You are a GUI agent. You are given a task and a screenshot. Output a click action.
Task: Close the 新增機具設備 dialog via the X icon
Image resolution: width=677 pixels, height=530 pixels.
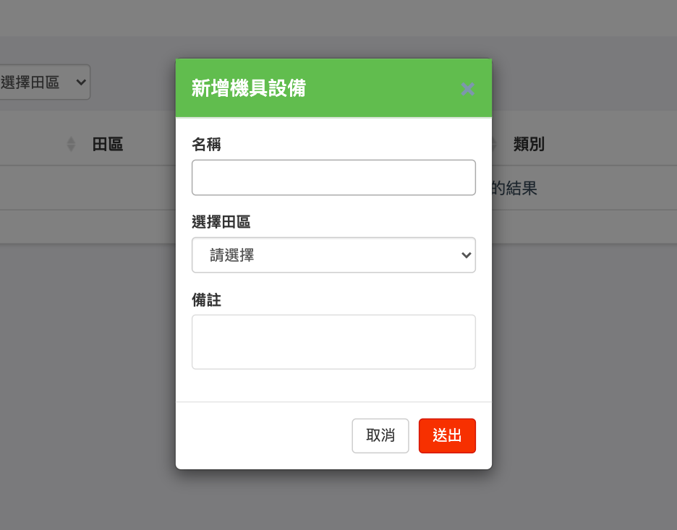(x=467, y=88)
